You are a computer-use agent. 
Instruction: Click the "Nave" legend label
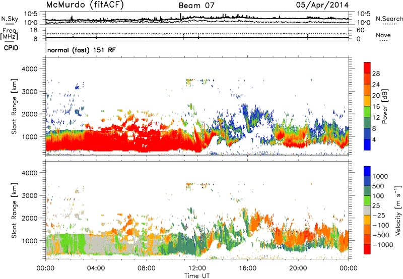pos(383,35)
